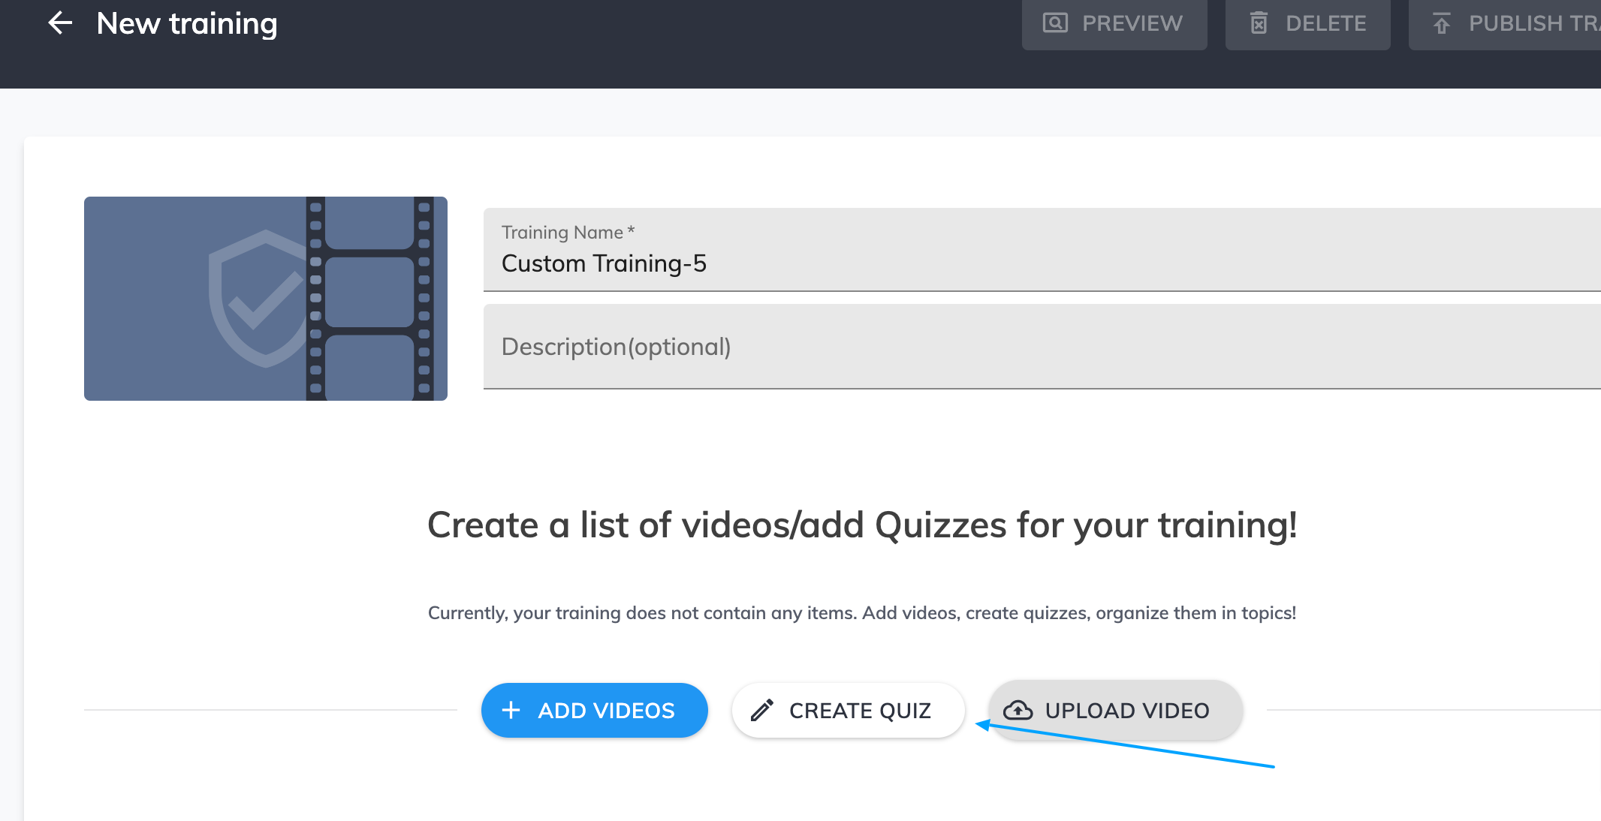Image resolution: width=1601 pixels, height=821 pixels.
Task: Select the DELETE button label
Action: pyautogui.click(x=1326, y=23)
